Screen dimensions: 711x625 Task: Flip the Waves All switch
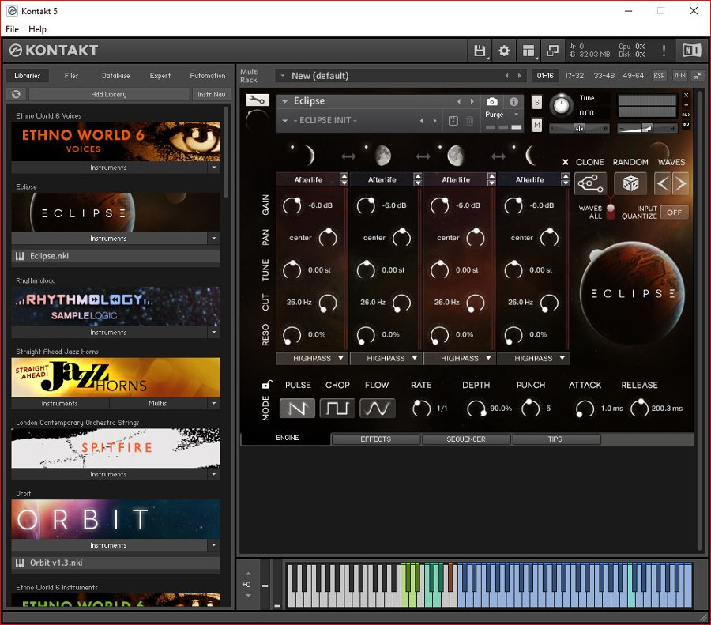[611, 212]
